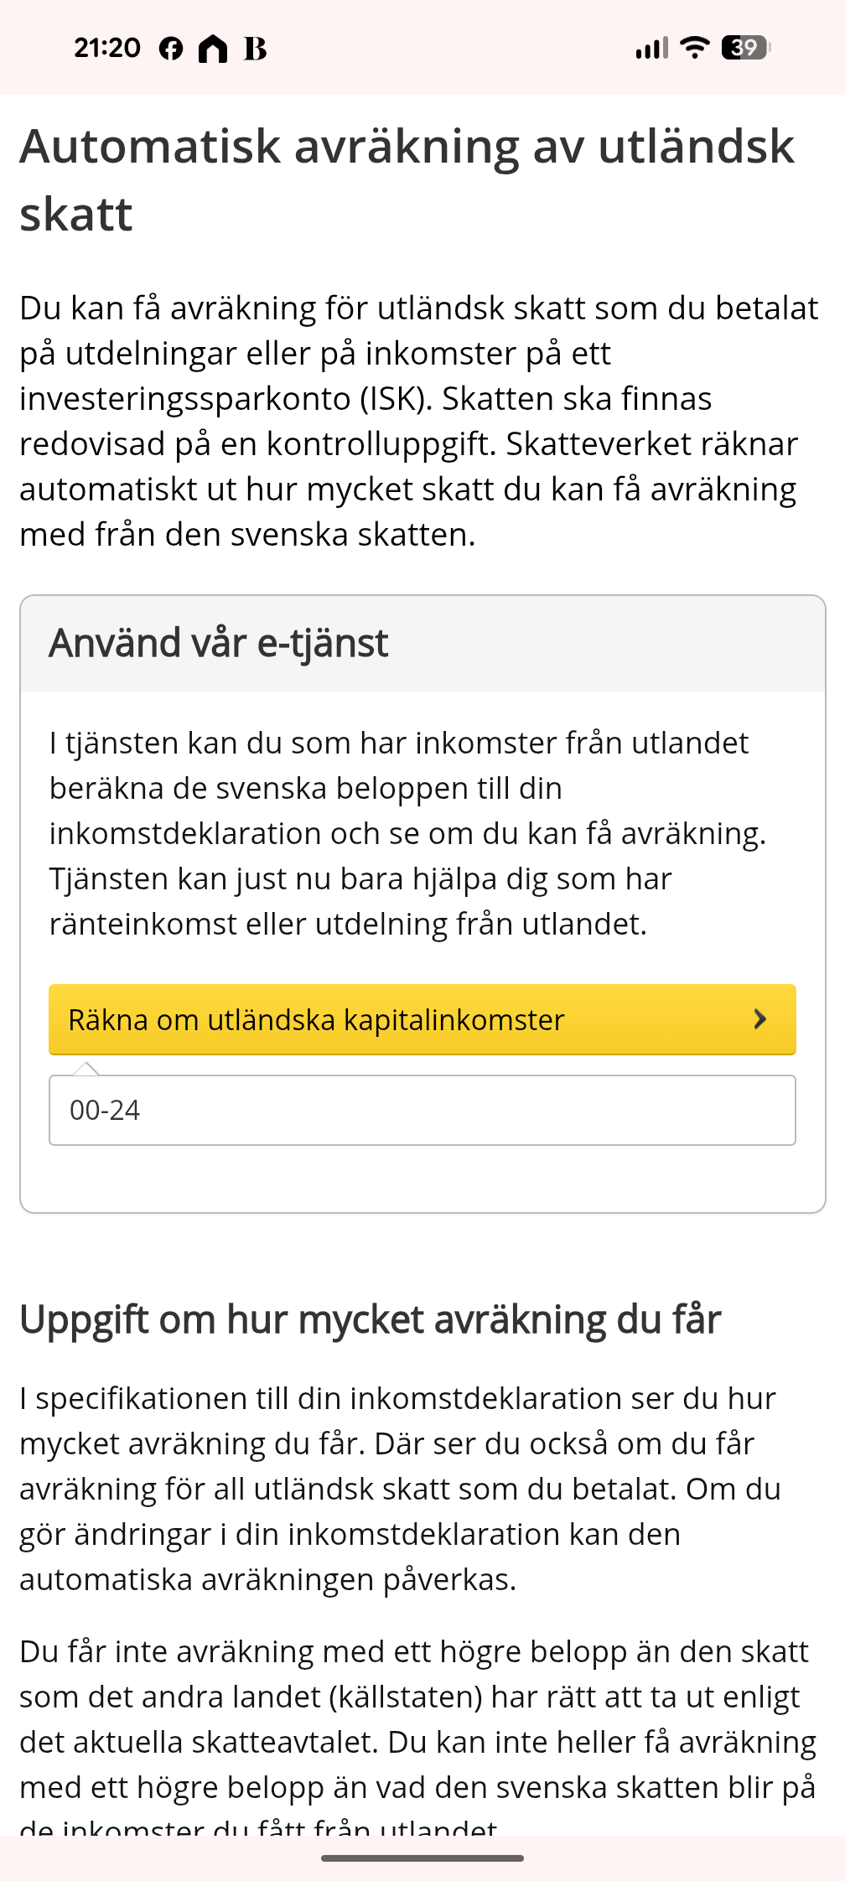
Task: Tap the partially cut-off text line at bottom
Action: pyautogui.click(x=258, y=1826)
